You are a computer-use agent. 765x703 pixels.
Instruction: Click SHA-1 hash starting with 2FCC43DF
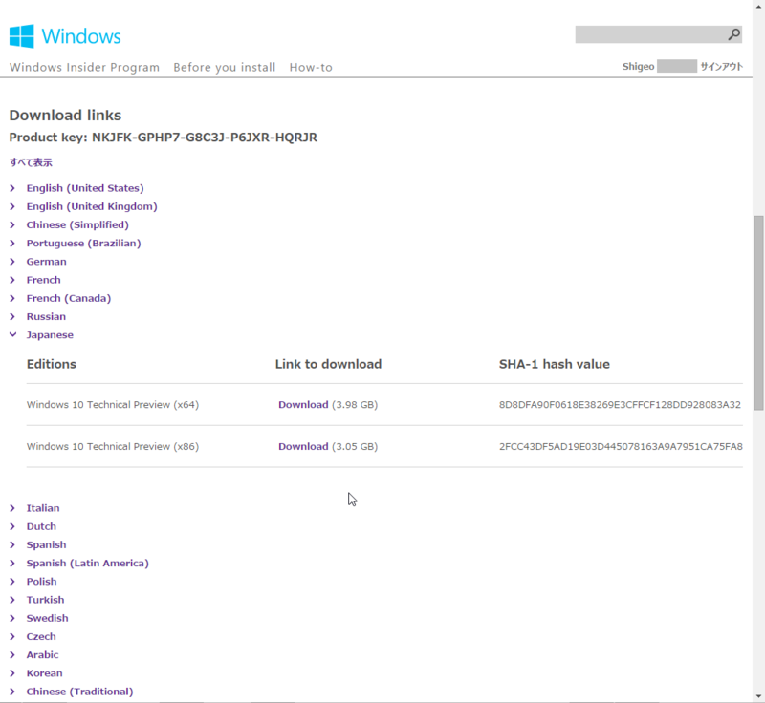pyautogui.click(x=621, y=447)
